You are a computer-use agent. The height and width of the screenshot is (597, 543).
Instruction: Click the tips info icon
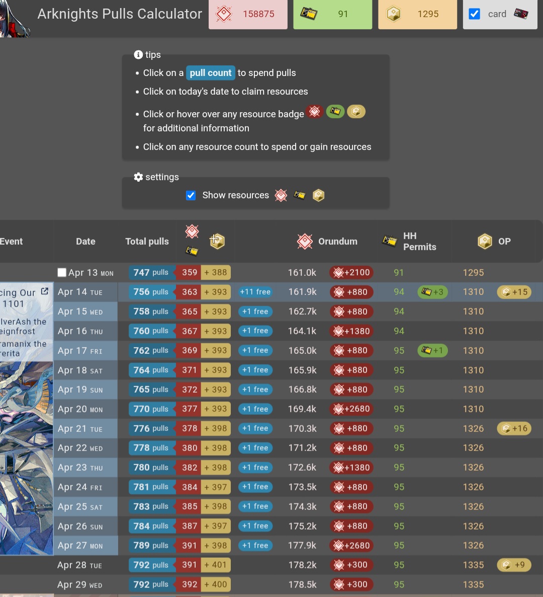(138, 55)
